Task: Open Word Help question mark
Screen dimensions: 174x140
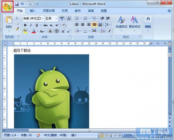Action: 169,11
